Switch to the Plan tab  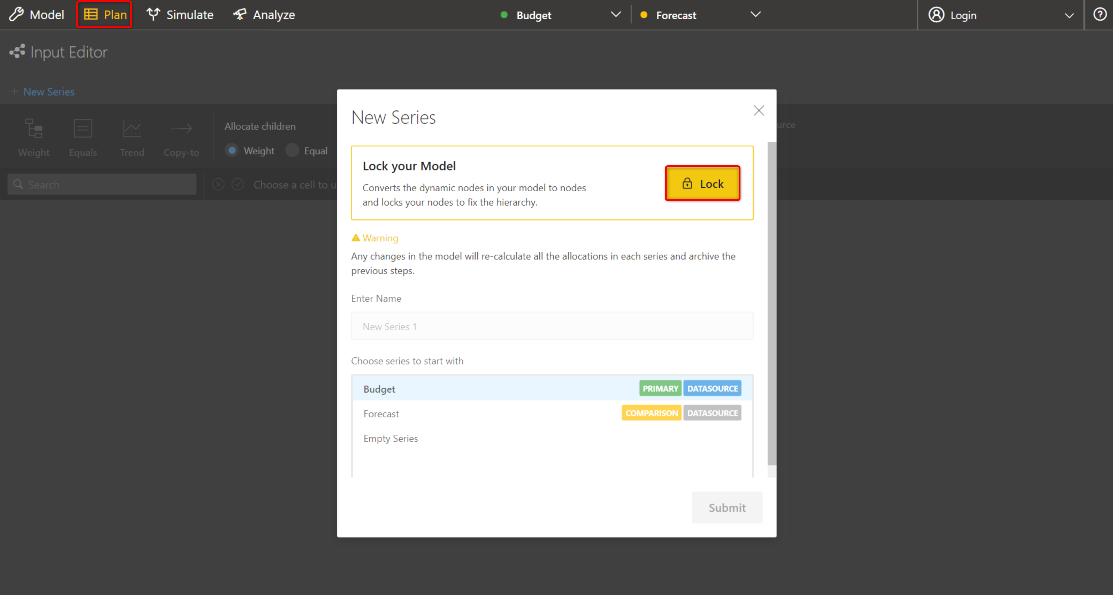104,15
